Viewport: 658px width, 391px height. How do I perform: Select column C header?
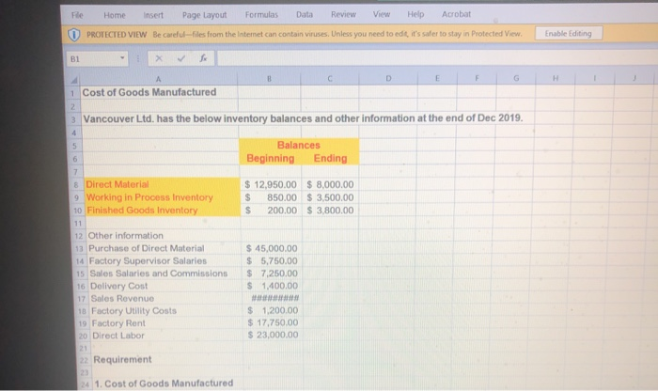pyautogui.click(x=330, y=78)
